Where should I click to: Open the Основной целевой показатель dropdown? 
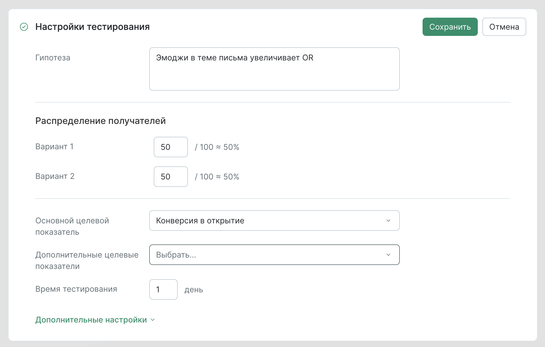tap(274, 221)
